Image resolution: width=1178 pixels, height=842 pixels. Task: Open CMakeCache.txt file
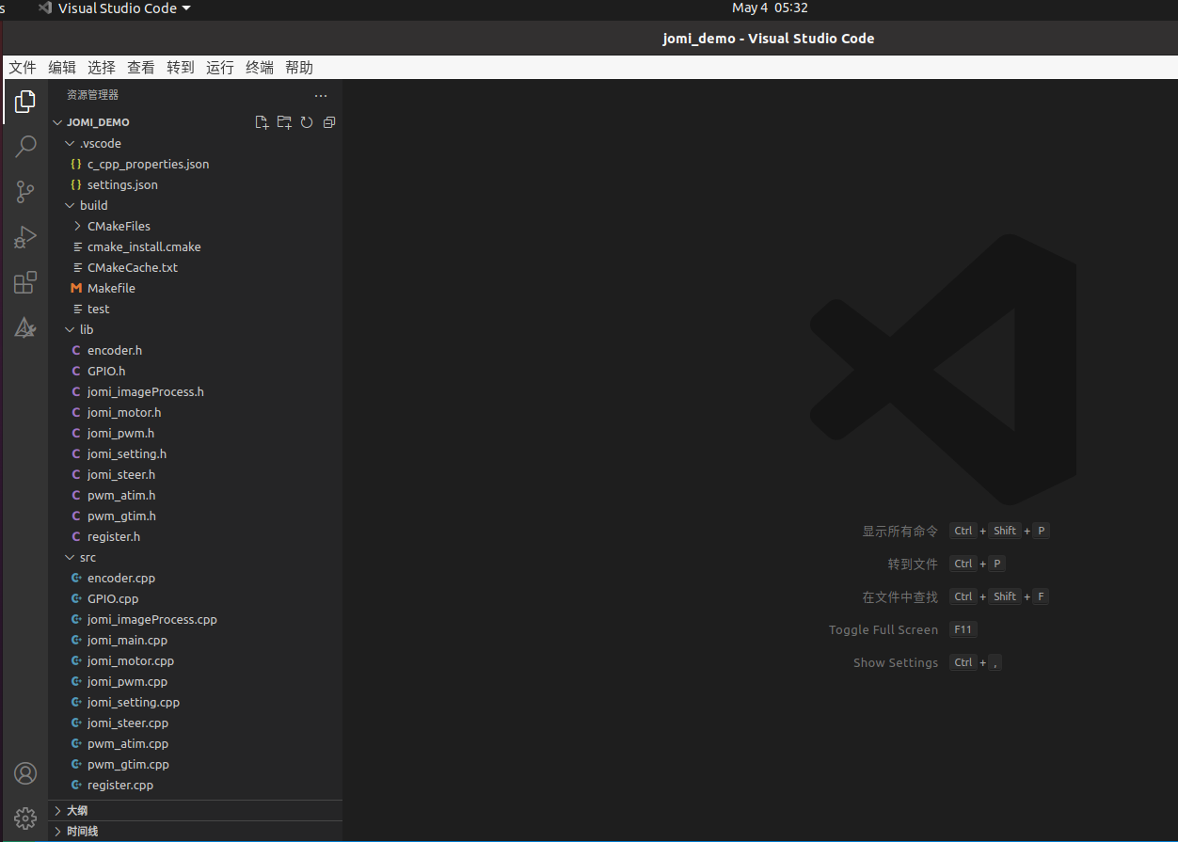[195, 267]
